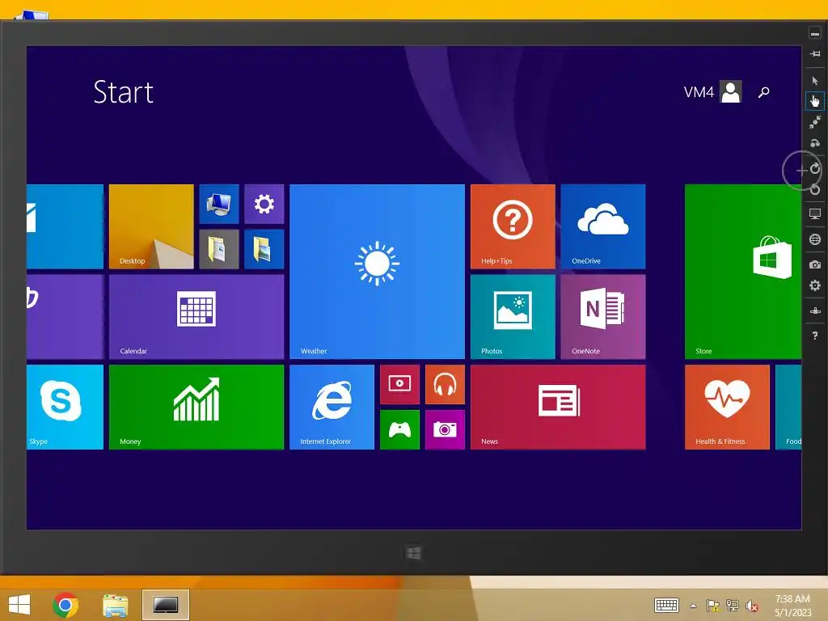Enable Rotation touch mode in simulator
This screenshot has width=828, height=621.
(x=815, y=143)
